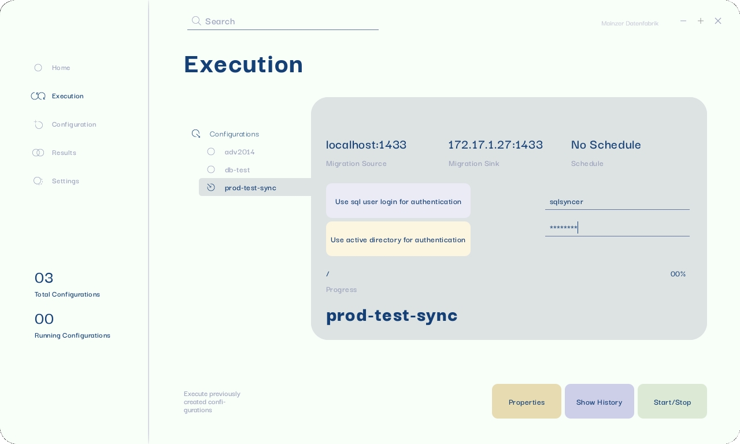Choose sql user login authentication

(x=398, y=201)
